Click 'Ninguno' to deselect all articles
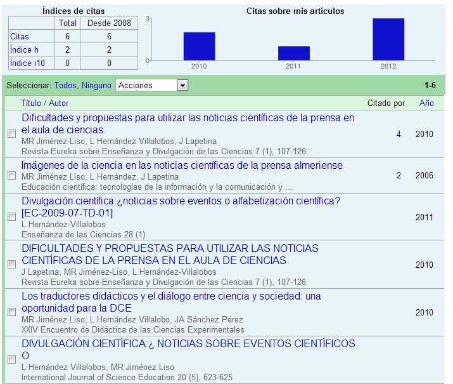Image resolution: width=453 pixels, height=384 pixels. (96, 85)
